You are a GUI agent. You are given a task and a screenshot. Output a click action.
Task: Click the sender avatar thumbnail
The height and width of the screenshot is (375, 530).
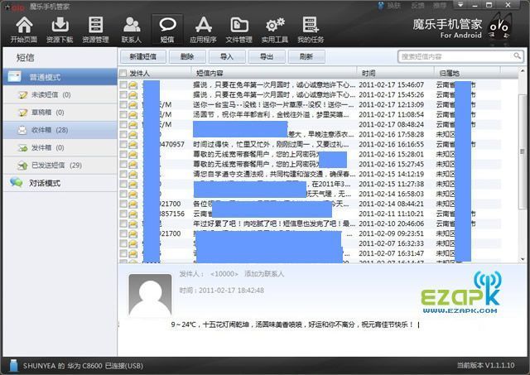[151, 295]
